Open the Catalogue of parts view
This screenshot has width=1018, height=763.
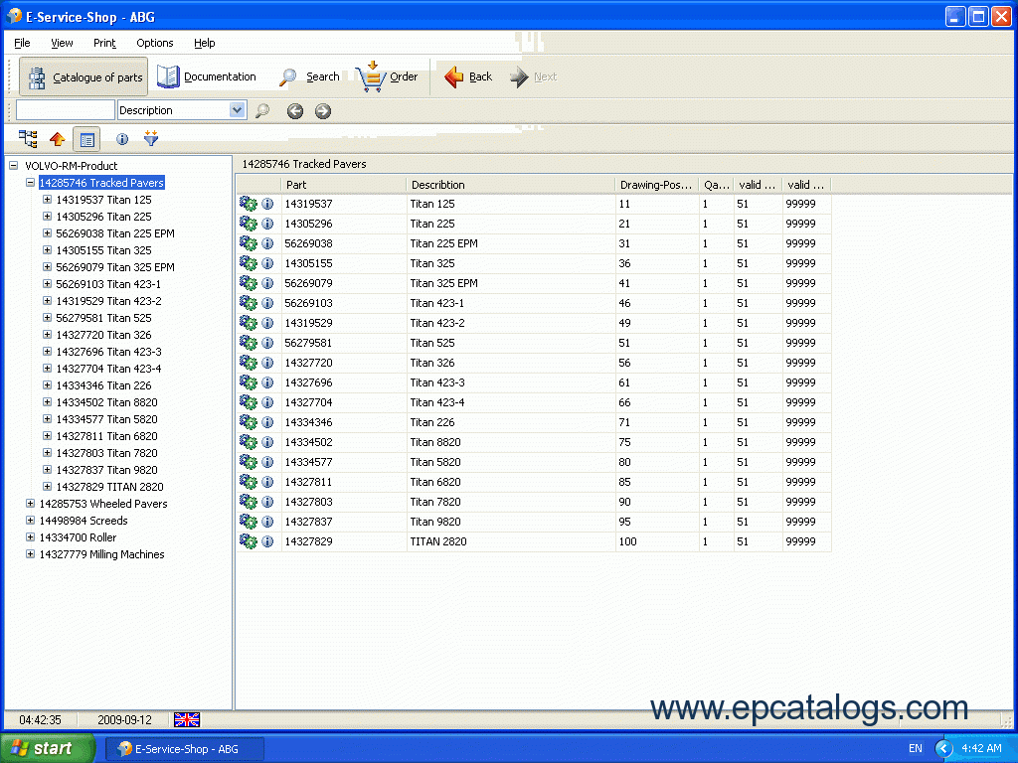pyautogui.click(x=84, y=76)
